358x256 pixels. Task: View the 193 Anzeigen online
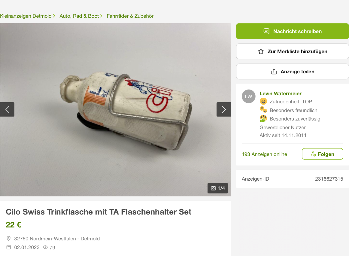tap(264, 154)
